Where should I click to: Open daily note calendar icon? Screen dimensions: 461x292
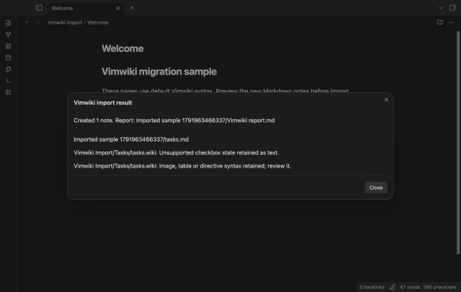pos(8,58)
